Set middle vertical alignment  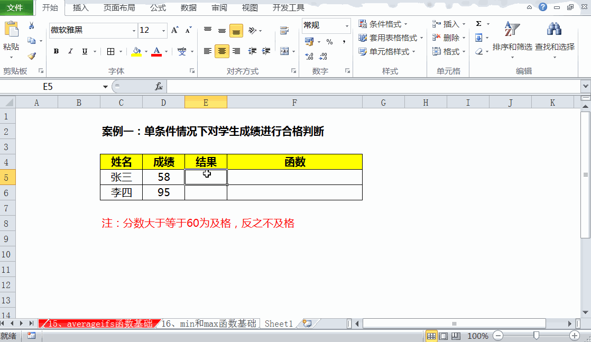(x=222, y=30)
